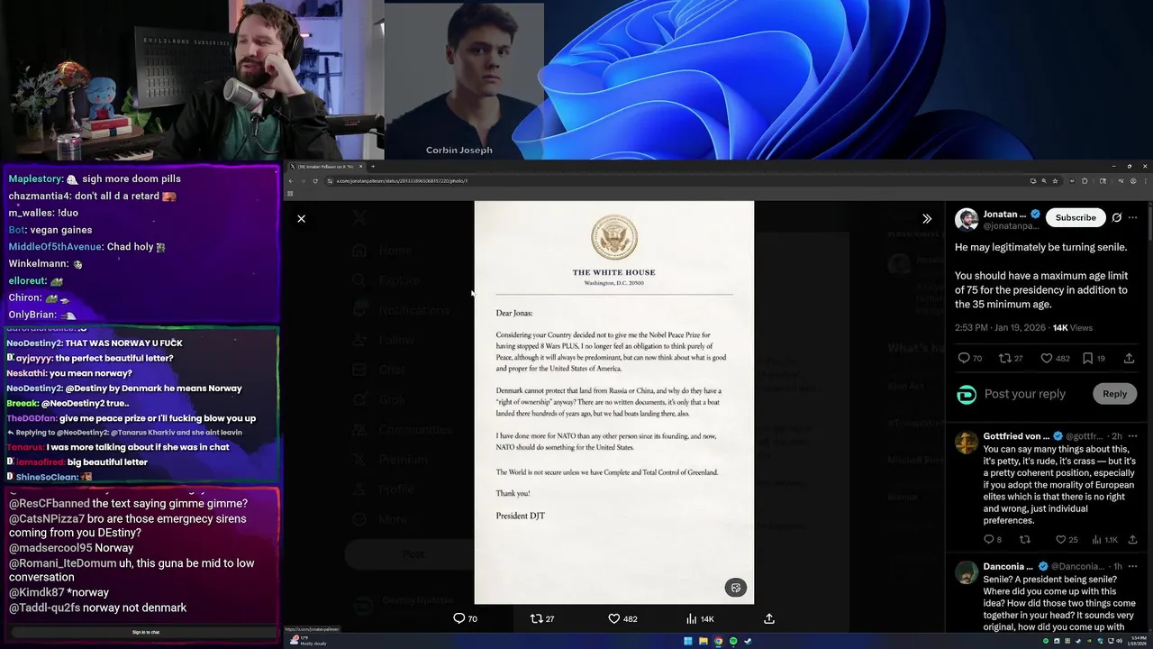Click the "14K Views" text in the side panel
This screenshot has height=649, width=1153.
click(x=1073, y=327)
